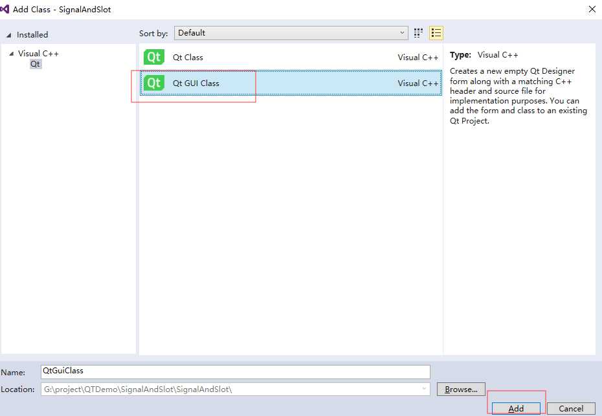Click the Name input field
602x416 pixels.
pos(236,371)
